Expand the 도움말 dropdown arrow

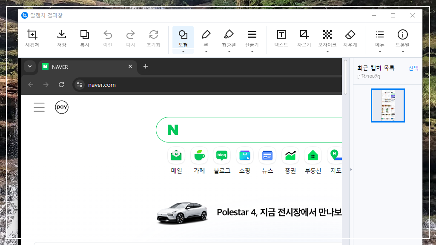click(403, 51)
